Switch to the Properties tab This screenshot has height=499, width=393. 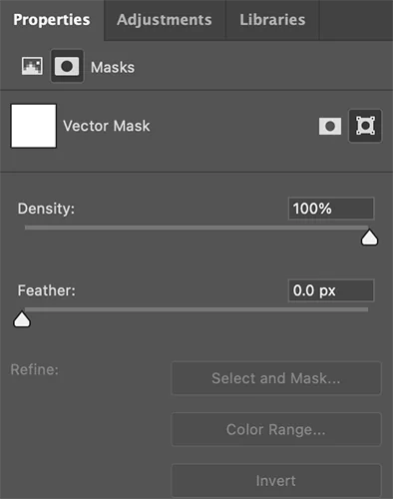[52, 20]
